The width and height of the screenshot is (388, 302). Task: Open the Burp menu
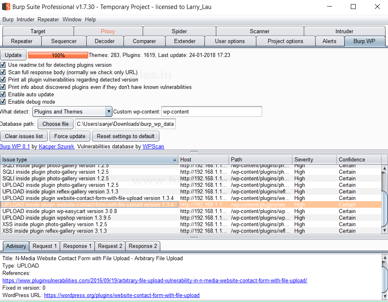(8, 20)
